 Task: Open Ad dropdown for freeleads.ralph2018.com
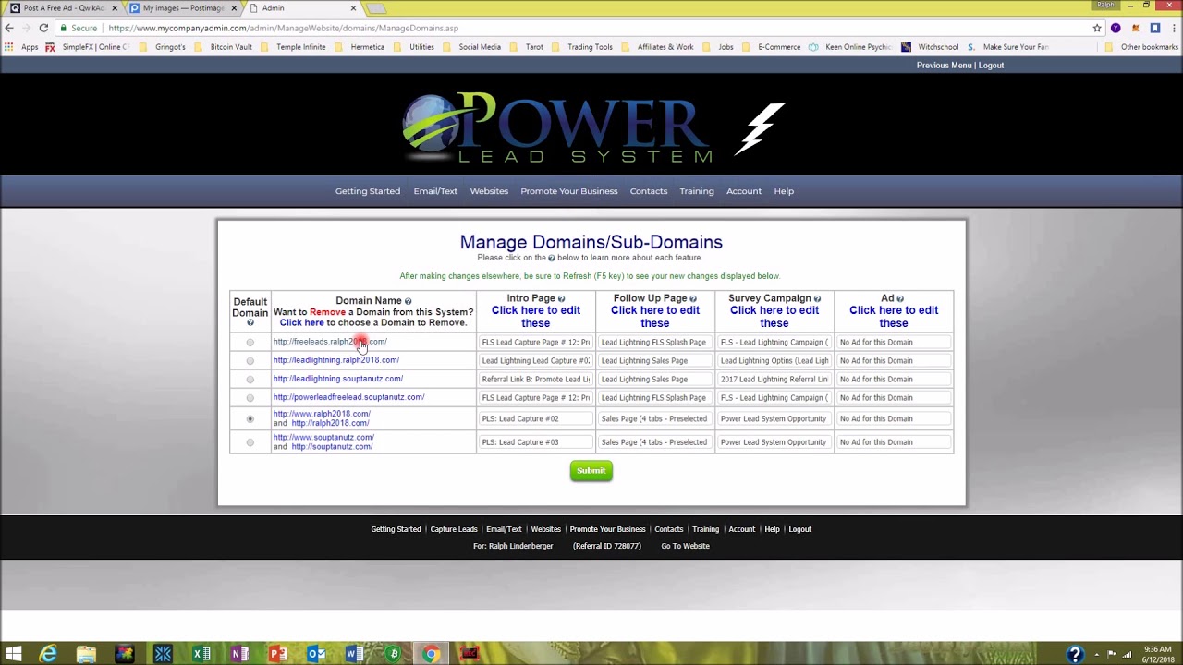(x=893, y=342)
